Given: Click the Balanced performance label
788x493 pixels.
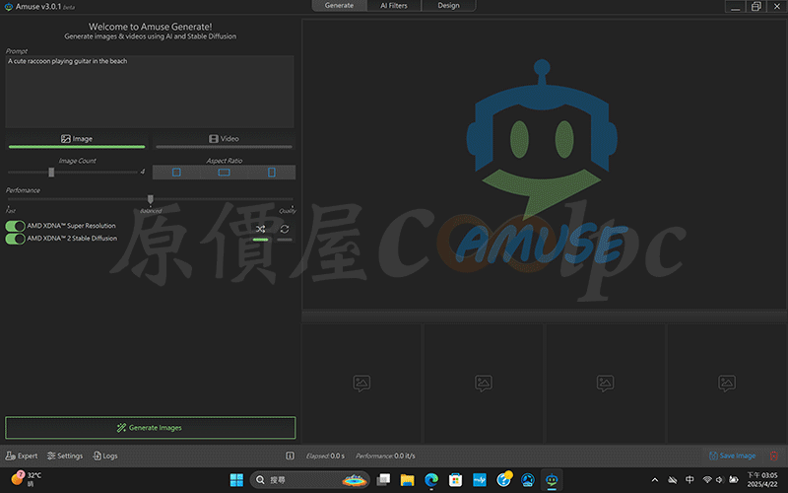Looking at the screenshot, I should (151, 211).
